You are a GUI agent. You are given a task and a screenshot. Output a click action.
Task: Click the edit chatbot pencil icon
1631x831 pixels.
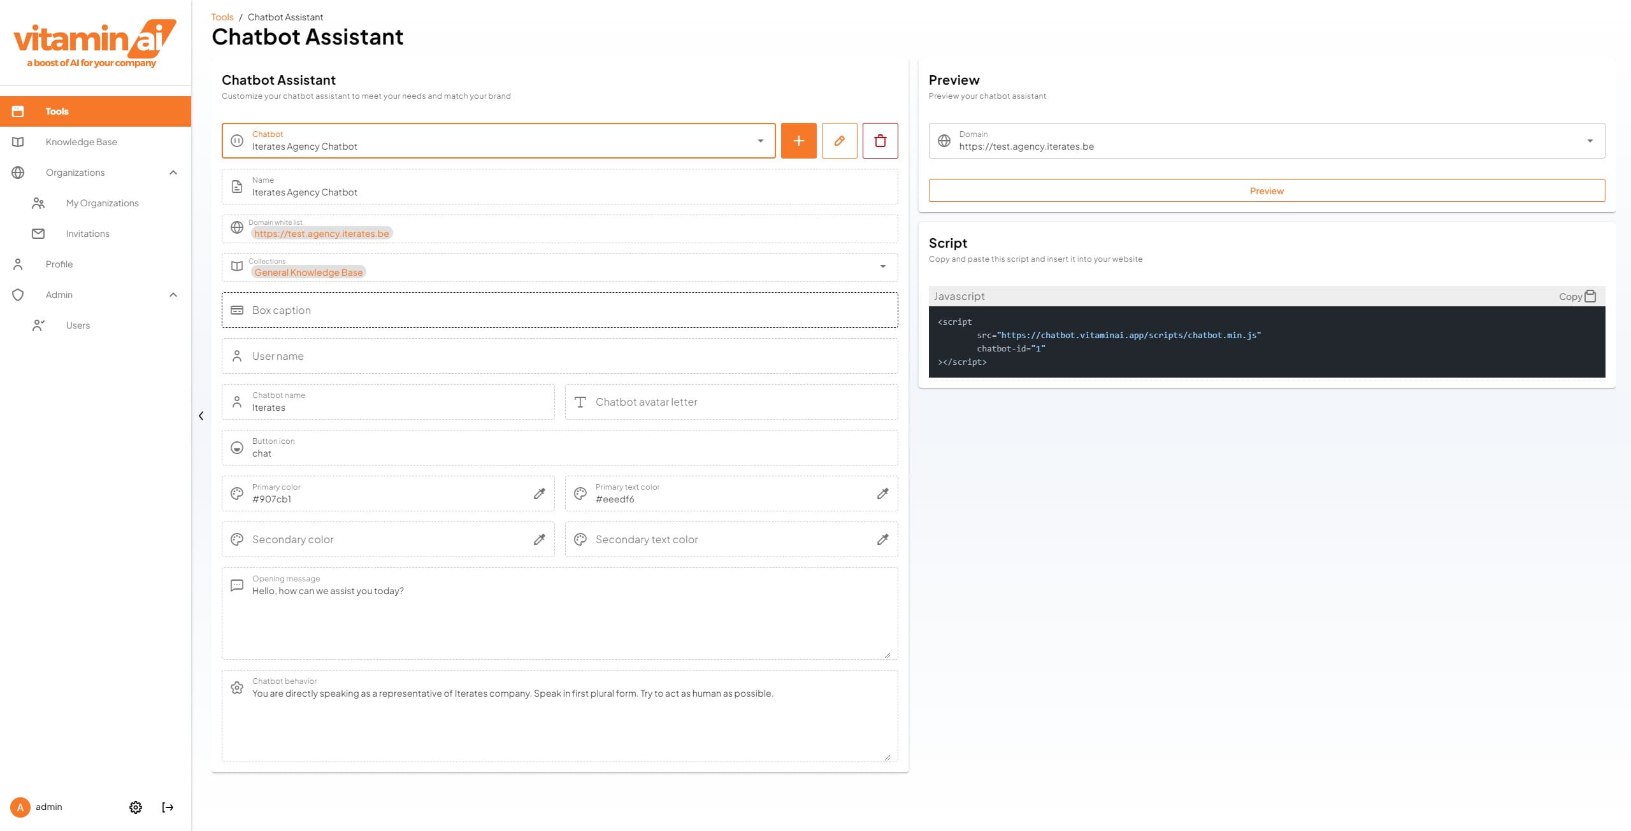(x=839, y=141)
